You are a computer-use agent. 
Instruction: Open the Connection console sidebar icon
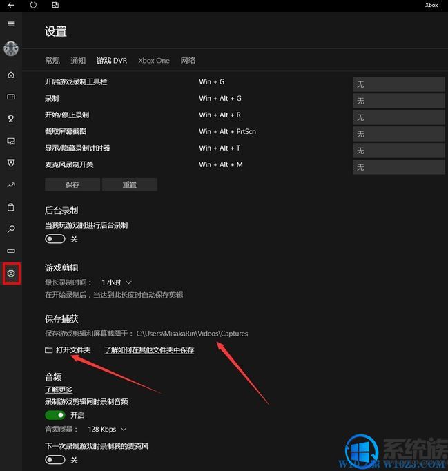[11, 251]
